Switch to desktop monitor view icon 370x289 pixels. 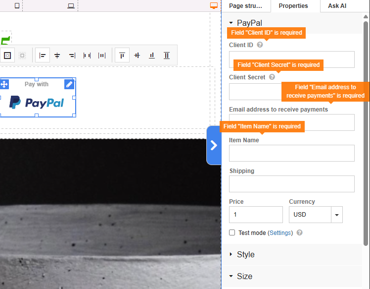[214, 5]
